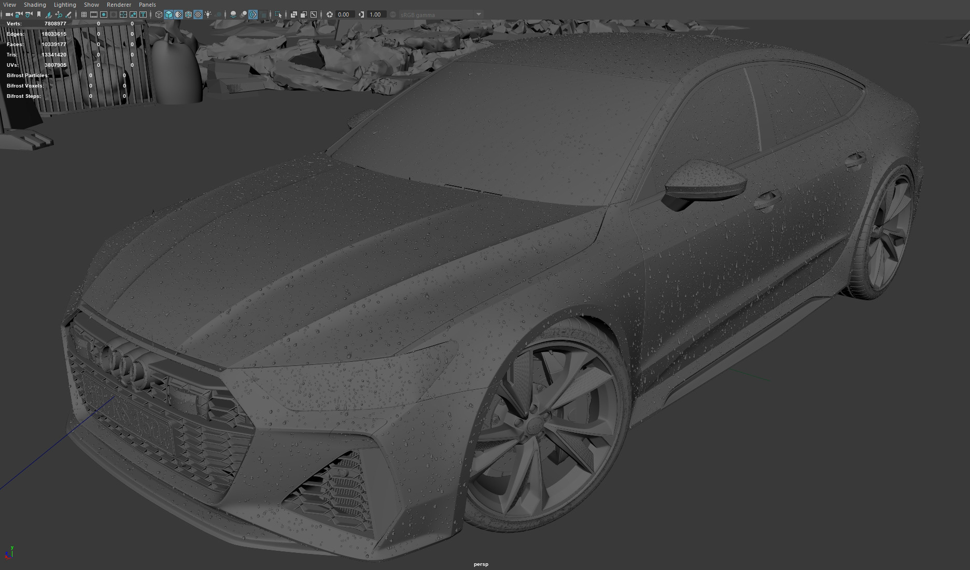
Task: Toggle the viewport Grid display icon
Action: click(84, 14)
